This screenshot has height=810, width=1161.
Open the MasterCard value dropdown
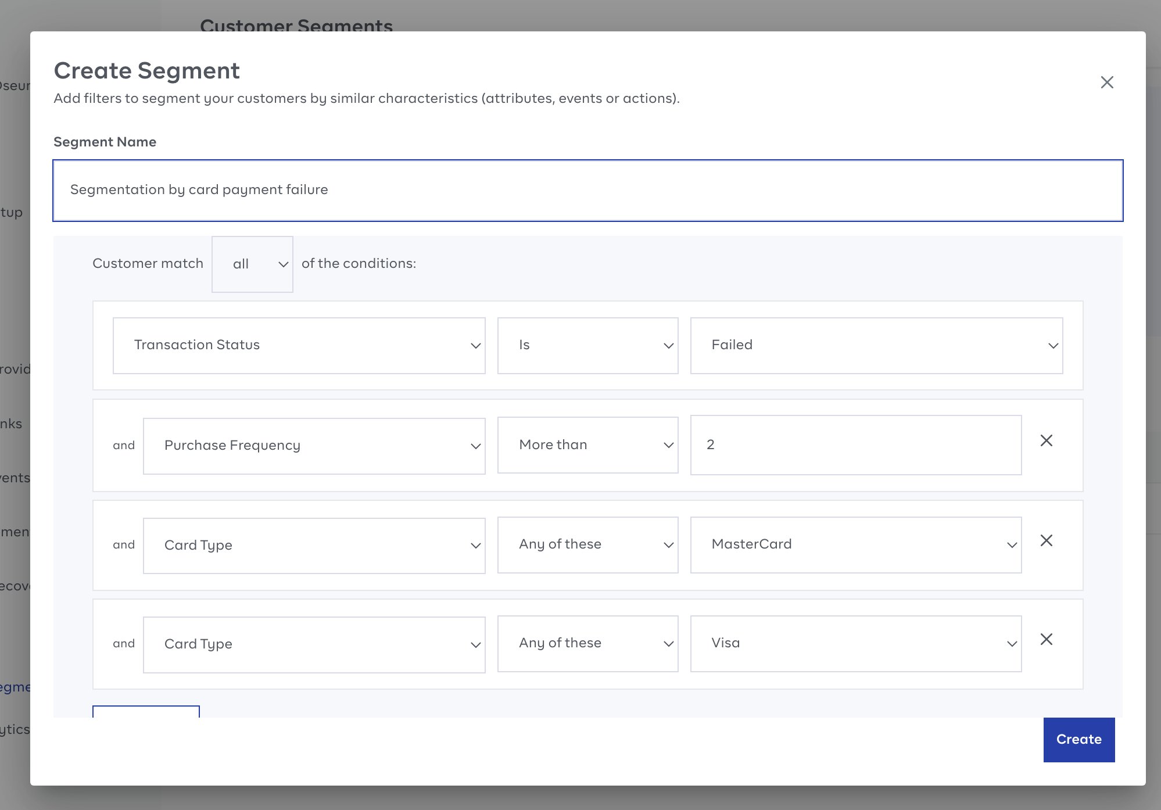(x=855, y=544)
